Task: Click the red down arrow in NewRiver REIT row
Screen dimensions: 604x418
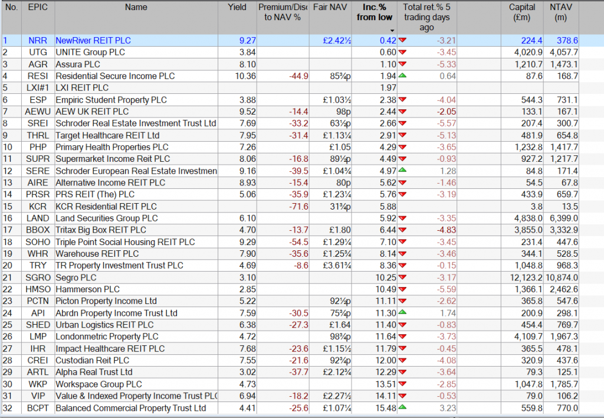Action: 402,40
